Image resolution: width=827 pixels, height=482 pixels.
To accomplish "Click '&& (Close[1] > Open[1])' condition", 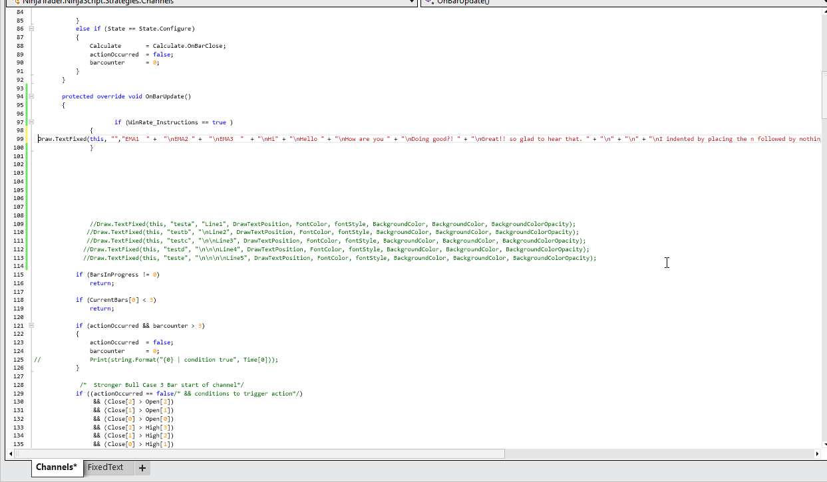I will pyautogui.click(x=133, y=410).
